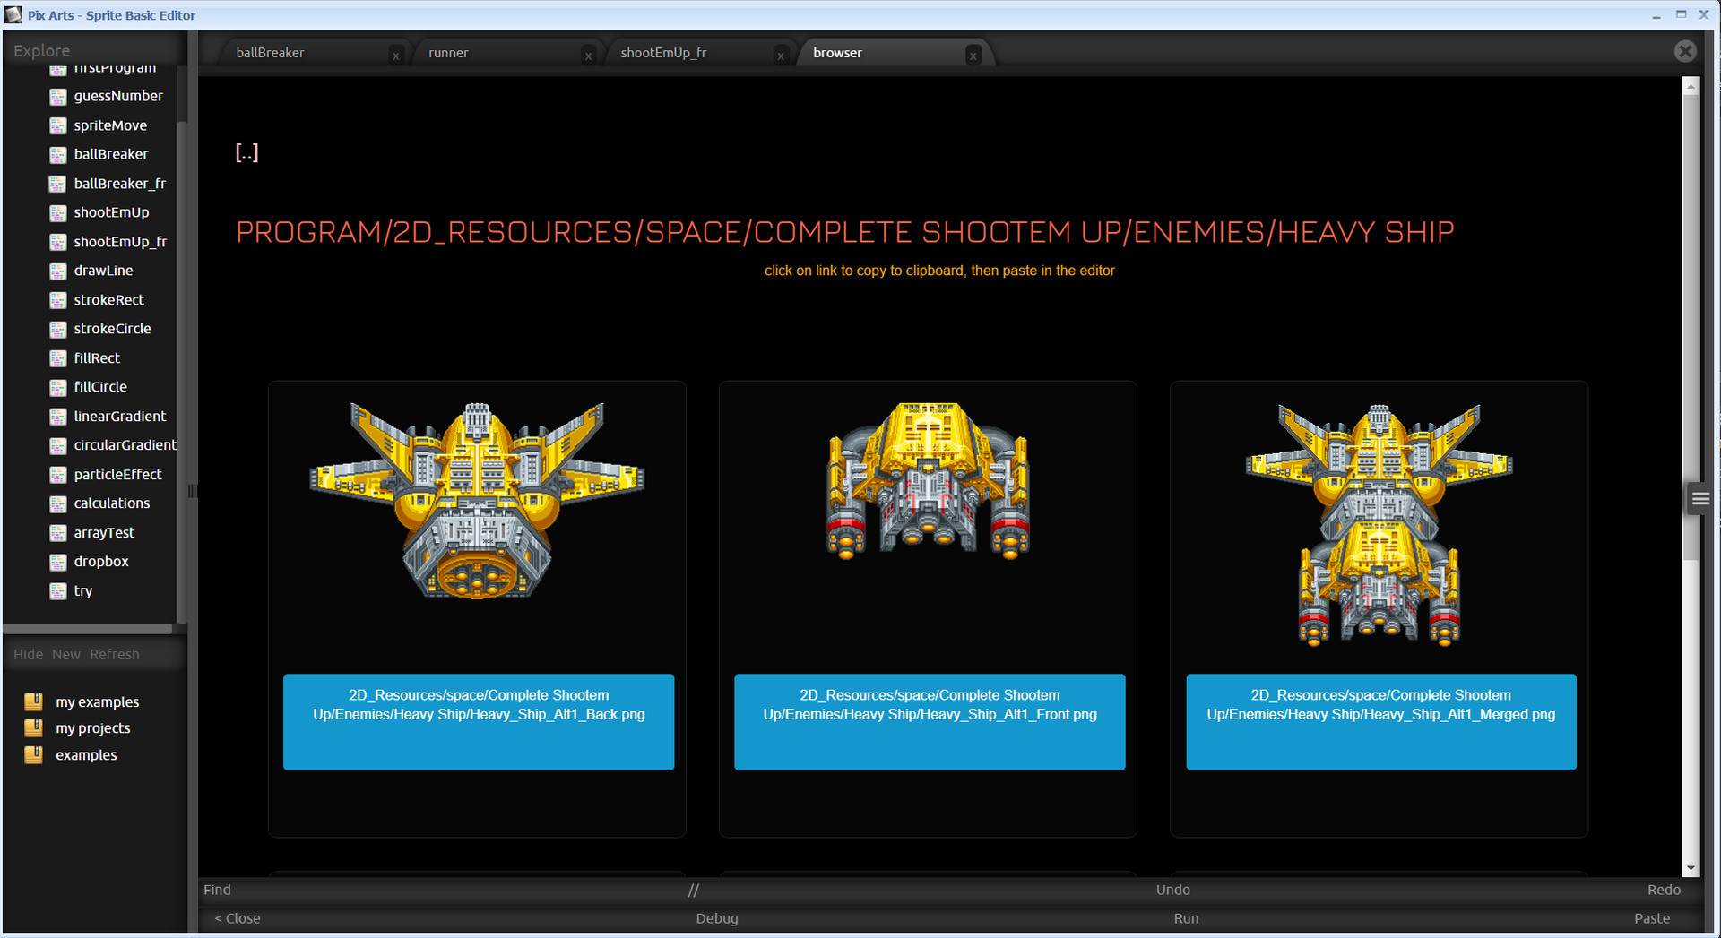Open the 'my projects' book icon

(33, 727)
